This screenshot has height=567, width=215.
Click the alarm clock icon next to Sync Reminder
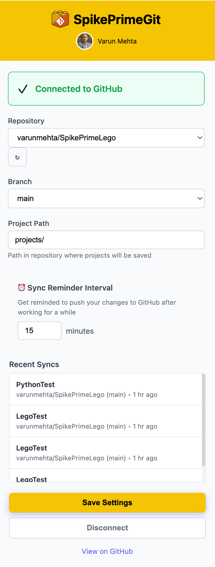click(21, 287)
